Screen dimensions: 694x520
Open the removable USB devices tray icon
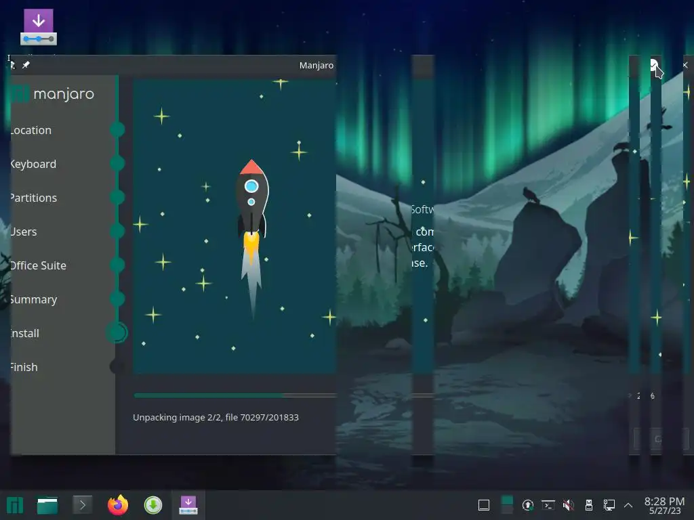589,505
